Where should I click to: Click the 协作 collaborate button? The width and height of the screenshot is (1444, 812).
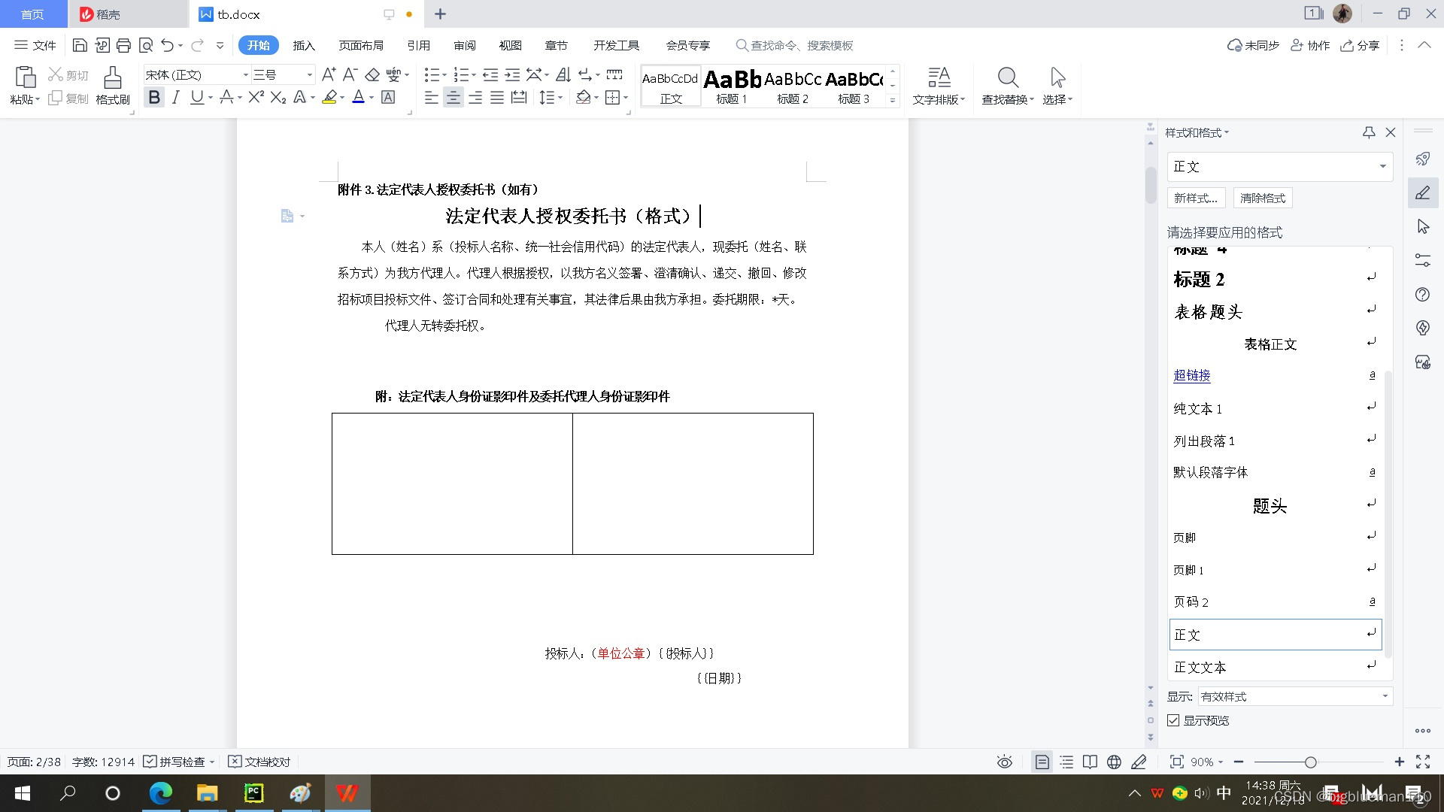(x=1310, y=45)
